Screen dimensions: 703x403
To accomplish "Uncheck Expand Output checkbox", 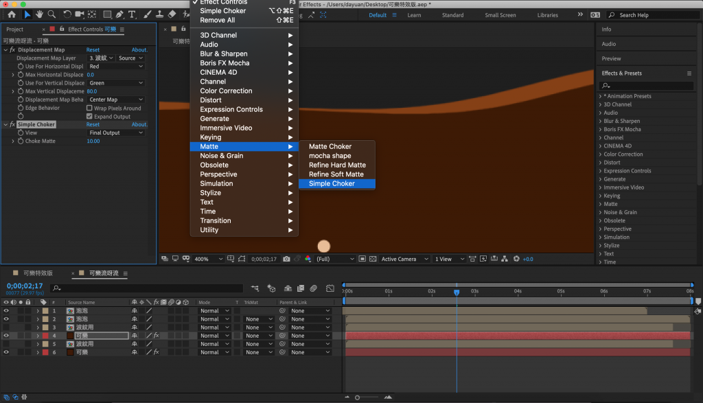I will (89, 116).
